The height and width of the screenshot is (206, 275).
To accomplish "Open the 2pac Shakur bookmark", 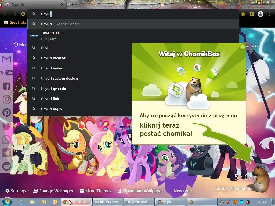I will click(16, 23).
